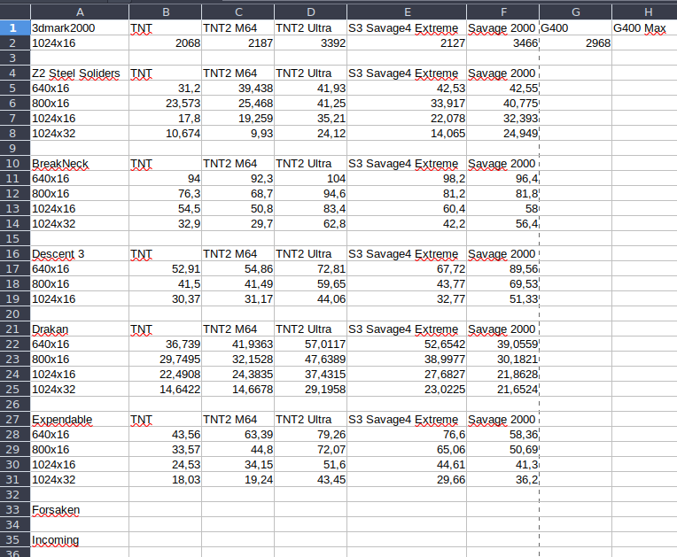Select the cell with value 57,0117
This screenshot has width=677, height=557.
tap(310, 344)
